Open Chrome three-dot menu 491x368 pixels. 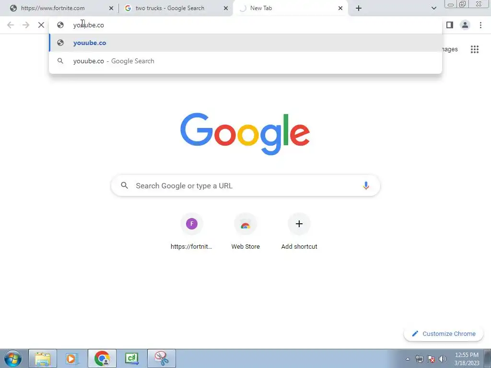[x=480, y=25]
